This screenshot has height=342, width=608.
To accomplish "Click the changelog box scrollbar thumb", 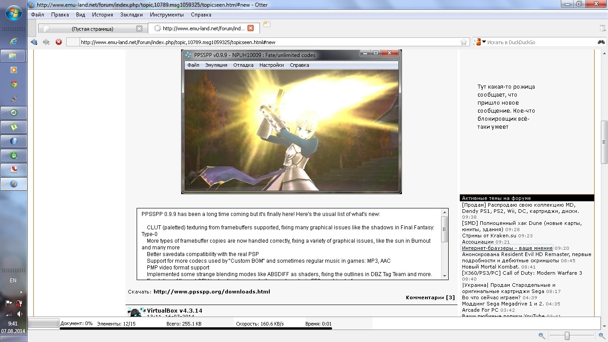I will pyautogui.click(x=444, y=229).
